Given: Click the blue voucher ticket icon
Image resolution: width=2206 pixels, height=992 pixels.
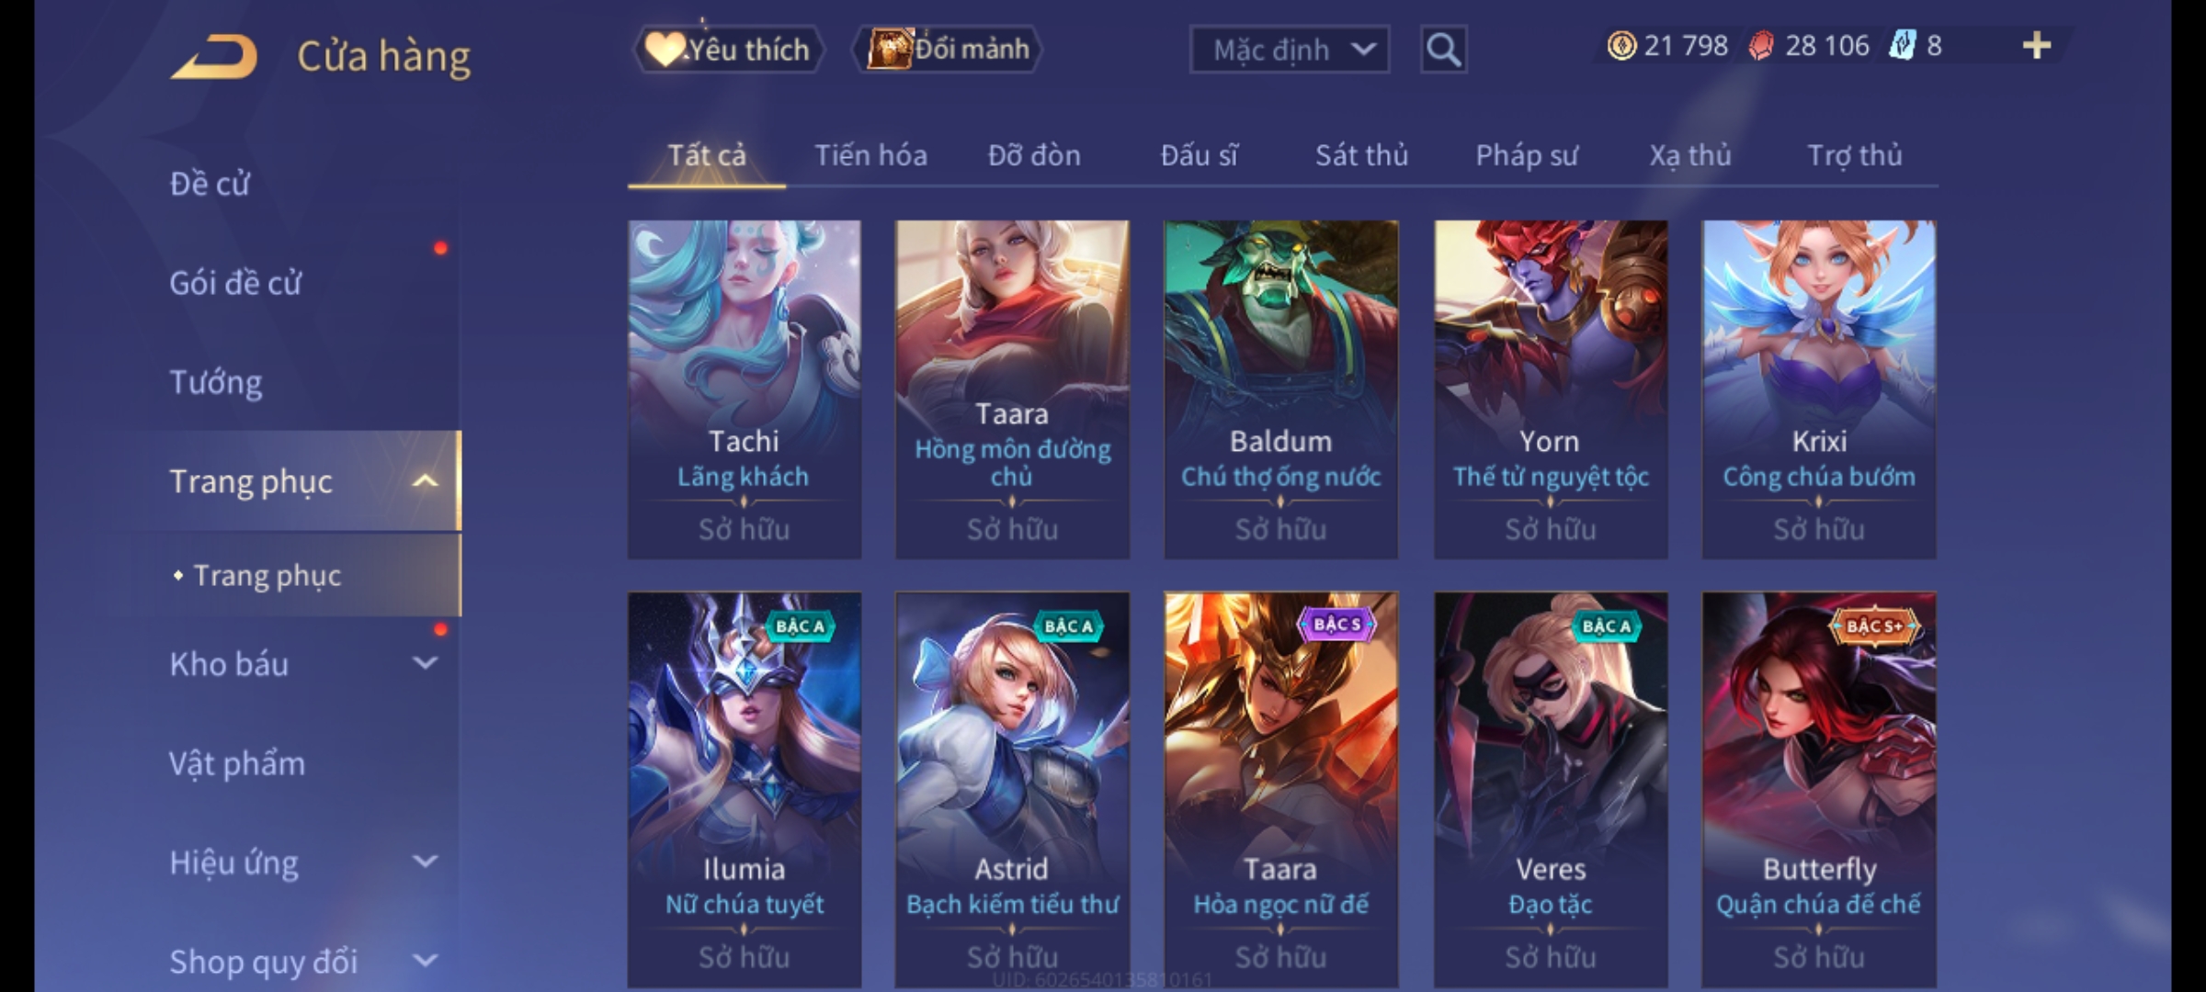Looking at the screenshot, I should (1902, 46).
